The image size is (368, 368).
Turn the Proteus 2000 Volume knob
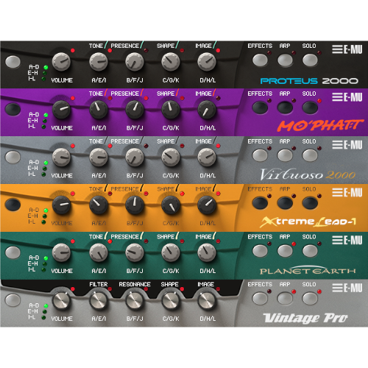click(x=61, y=62)
